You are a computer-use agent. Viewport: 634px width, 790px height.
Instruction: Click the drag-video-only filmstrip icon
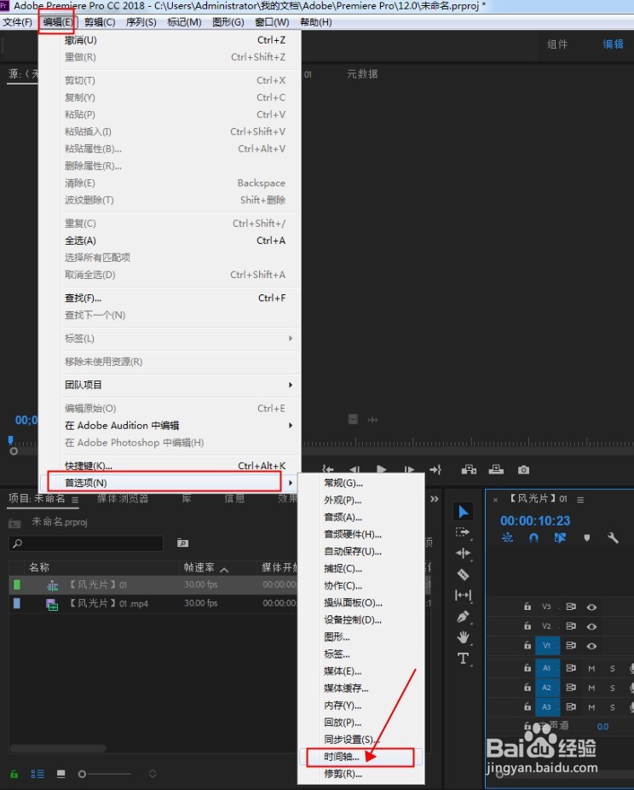pos(354,419)
